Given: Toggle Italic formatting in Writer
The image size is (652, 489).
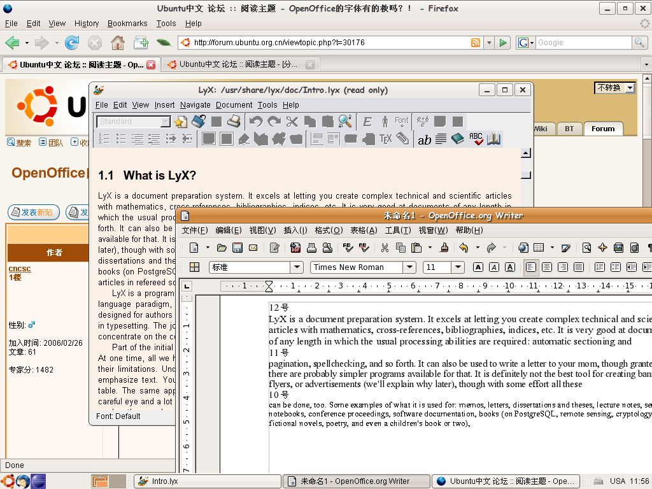Looking at the screenshot, I should click(494, 267).
